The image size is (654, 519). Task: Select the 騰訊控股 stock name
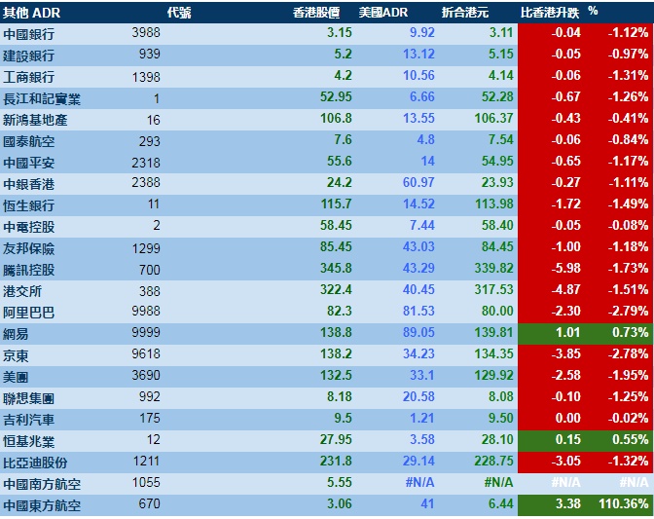pos(29,270)
